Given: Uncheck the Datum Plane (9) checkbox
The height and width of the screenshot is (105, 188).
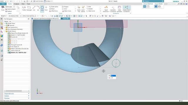Looking at the screenshot, I should [x=9, y=50].
